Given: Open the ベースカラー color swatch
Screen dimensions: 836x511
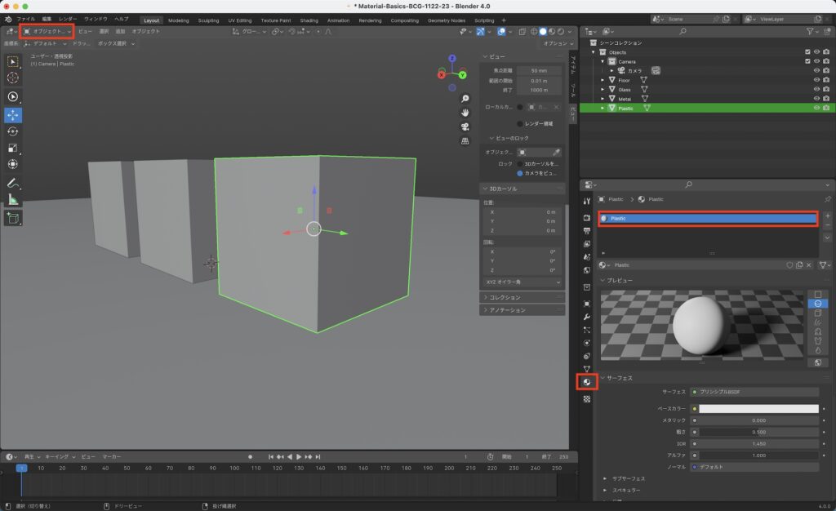Looking at the screenshot, I should [x=758, y=409].
